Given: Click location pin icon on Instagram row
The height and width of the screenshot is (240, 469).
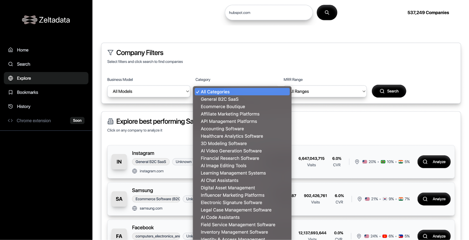Looking at the screenshot, I should point(357,162).
